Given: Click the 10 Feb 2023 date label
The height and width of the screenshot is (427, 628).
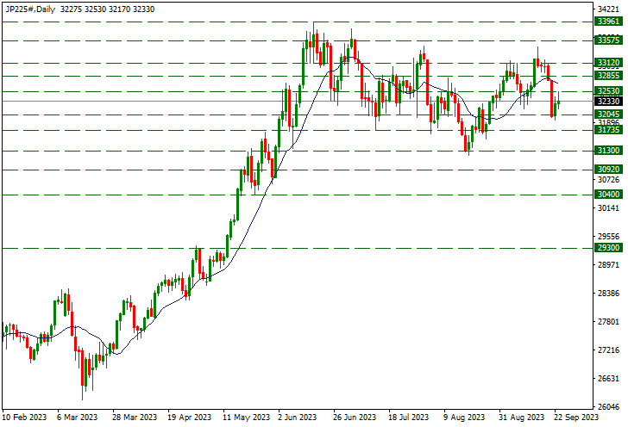Looking at the screenshot, I should point(24,418).
